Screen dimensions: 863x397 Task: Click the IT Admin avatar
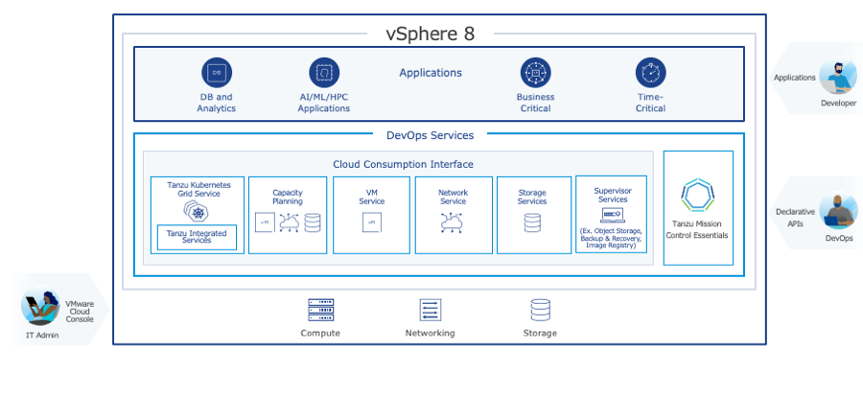pos(40,306)
